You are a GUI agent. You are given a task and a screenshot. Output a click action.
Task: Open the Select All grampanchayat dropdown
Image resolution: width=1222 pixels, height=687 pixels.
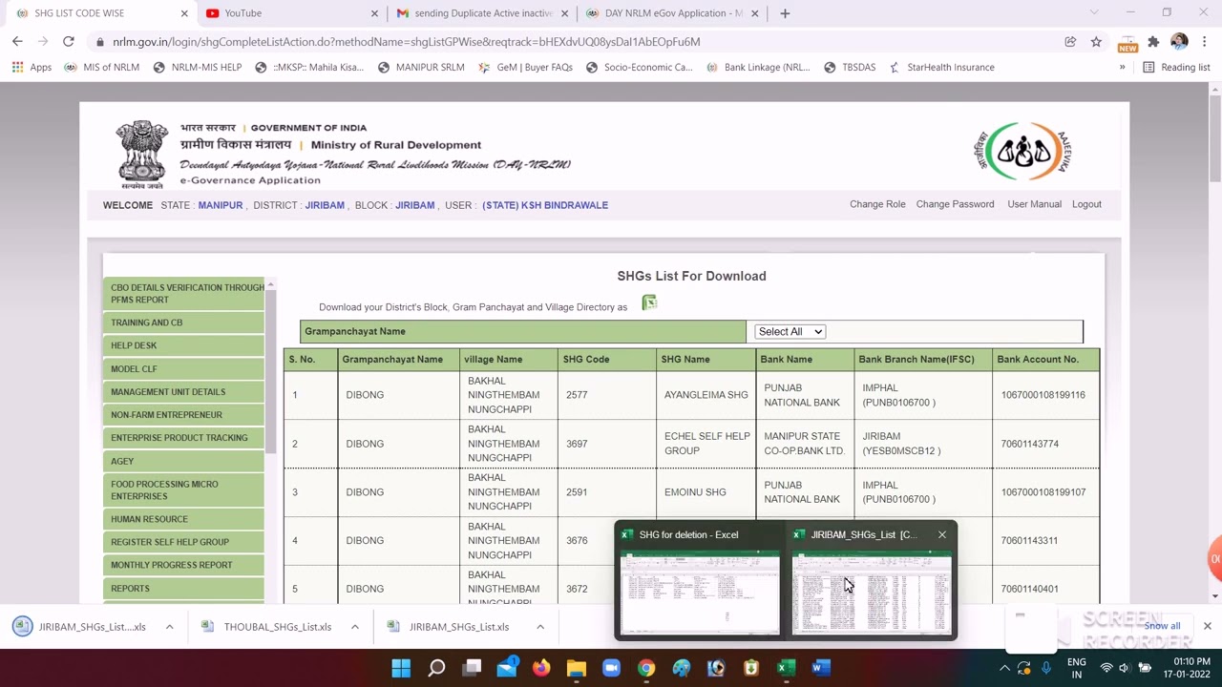tap(790, 331)
